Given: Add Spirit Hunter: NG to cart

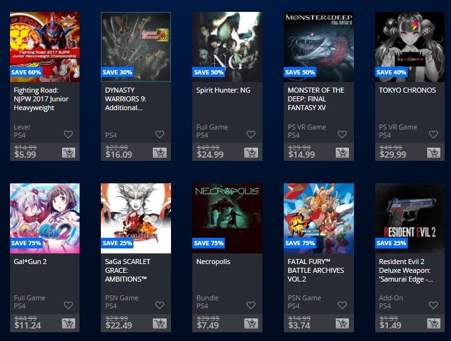Looking at the screenshot, I should point(251,153).
